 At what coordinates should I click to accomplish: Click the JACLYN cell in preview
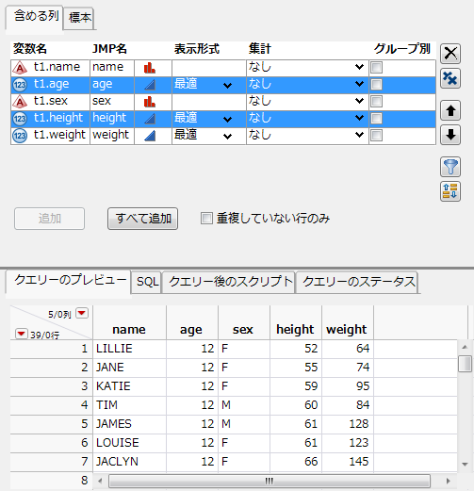tap(129, 462)
